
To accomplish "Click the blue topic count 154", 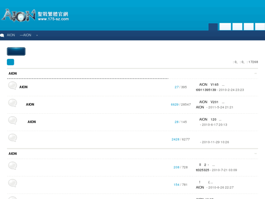I will [176, 185].
